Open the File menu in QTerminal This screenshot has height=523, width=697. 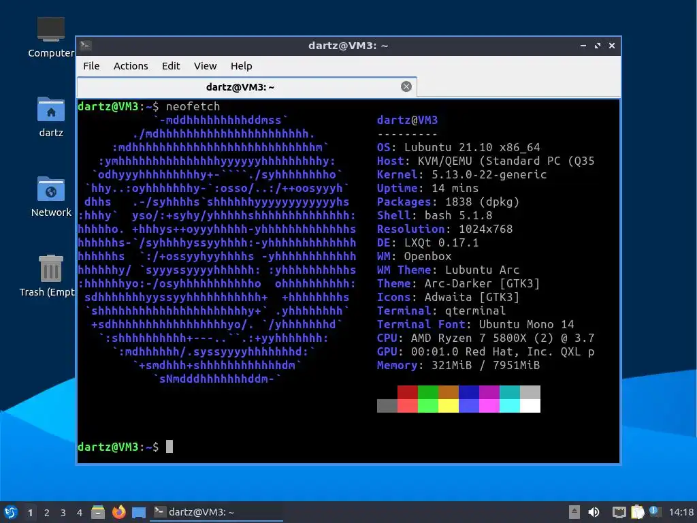coord(91,66)
